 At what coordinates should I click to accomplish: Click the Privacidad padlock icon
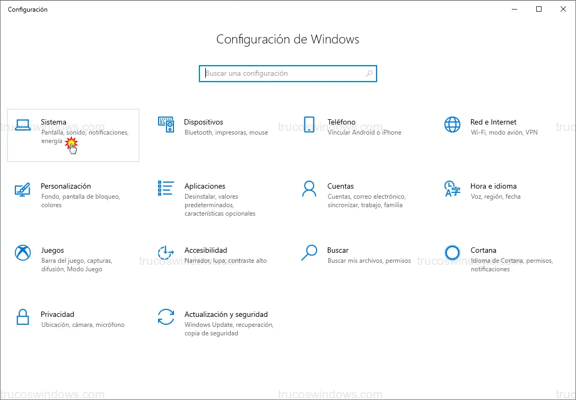(x=23, y=317)
